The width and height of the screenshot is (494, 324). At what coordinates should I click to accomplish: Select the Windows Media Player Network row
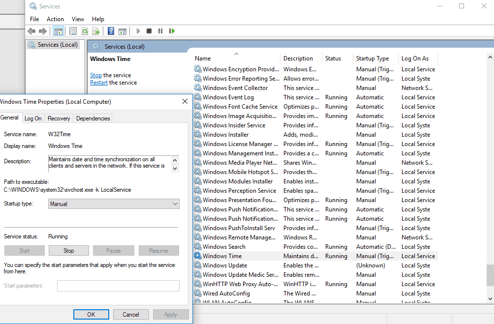[315, 163]
